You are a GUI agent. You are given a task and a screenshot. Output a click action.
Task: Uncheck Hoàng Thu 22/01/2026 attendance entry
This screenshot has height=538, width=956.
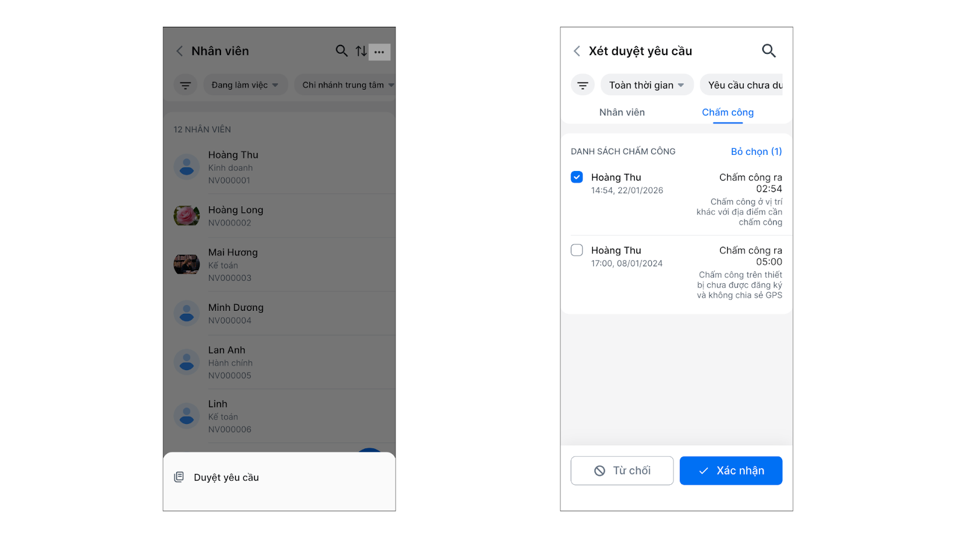577,177
